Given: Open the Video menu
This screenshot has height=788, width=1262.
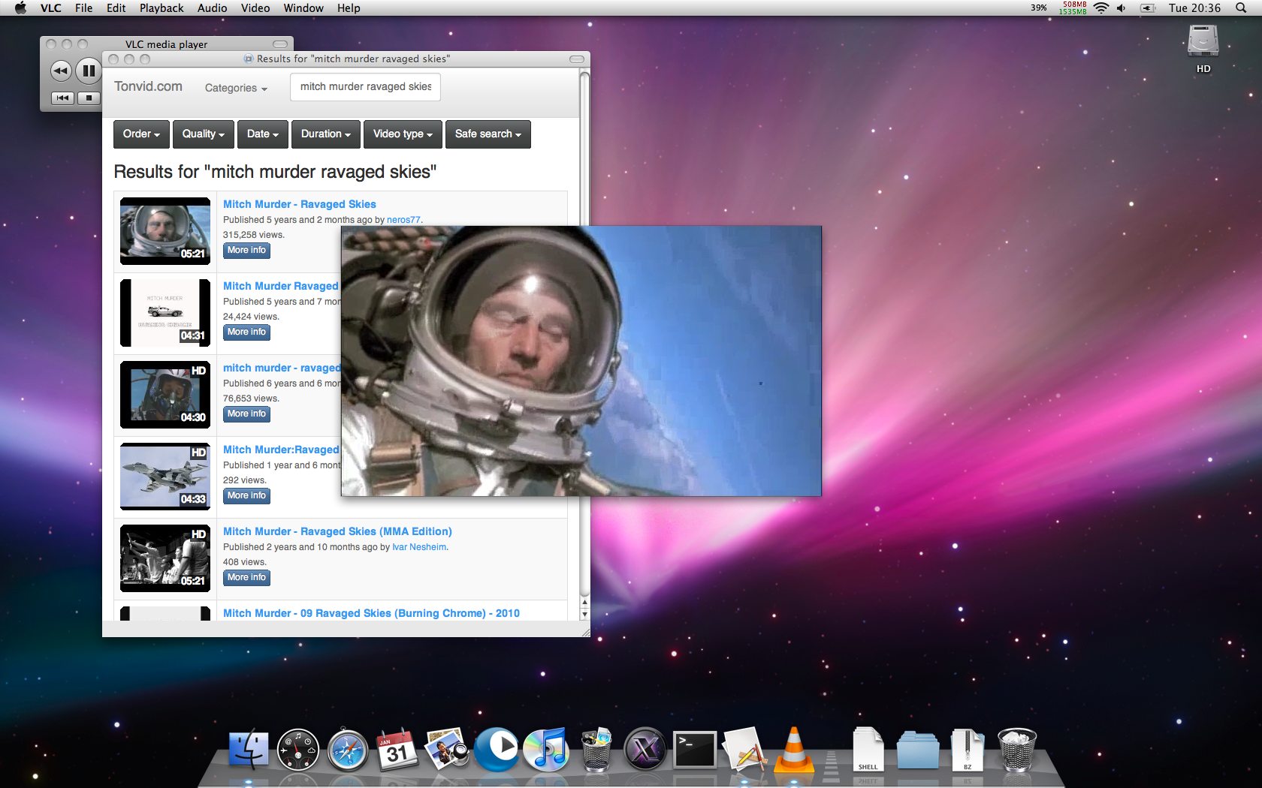Looking at the screenshot, I should pos(255,8).
